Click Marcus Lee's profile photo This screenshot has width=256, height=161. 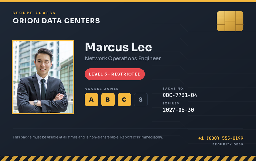(x=43, y=77)
